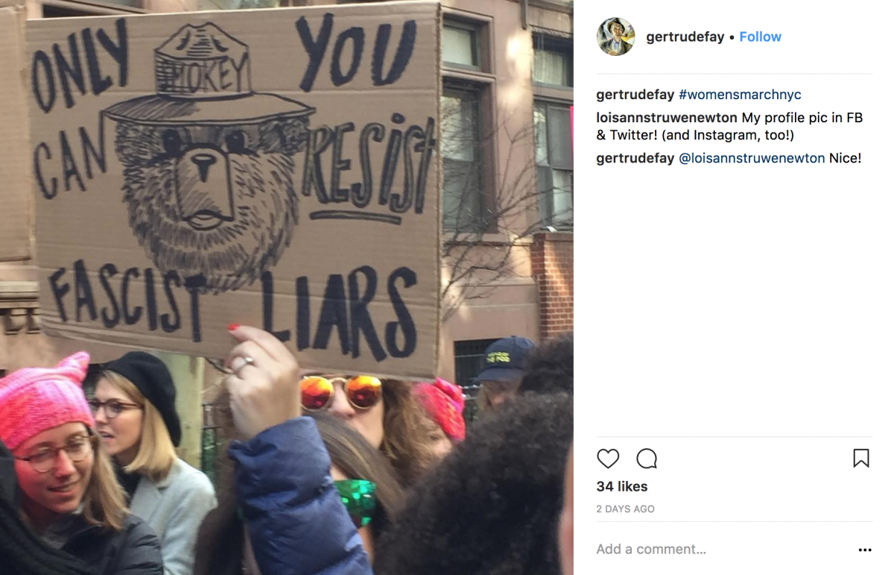Click the protest sign photo

(x=287, y=287)
